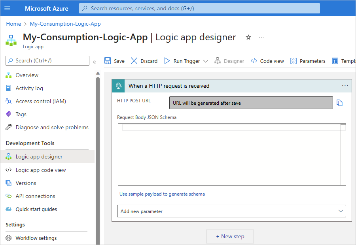Open Access control (IAM) menu item
Image resolution: width=356 pixels, height=245 pixels.
coord(41,101)
